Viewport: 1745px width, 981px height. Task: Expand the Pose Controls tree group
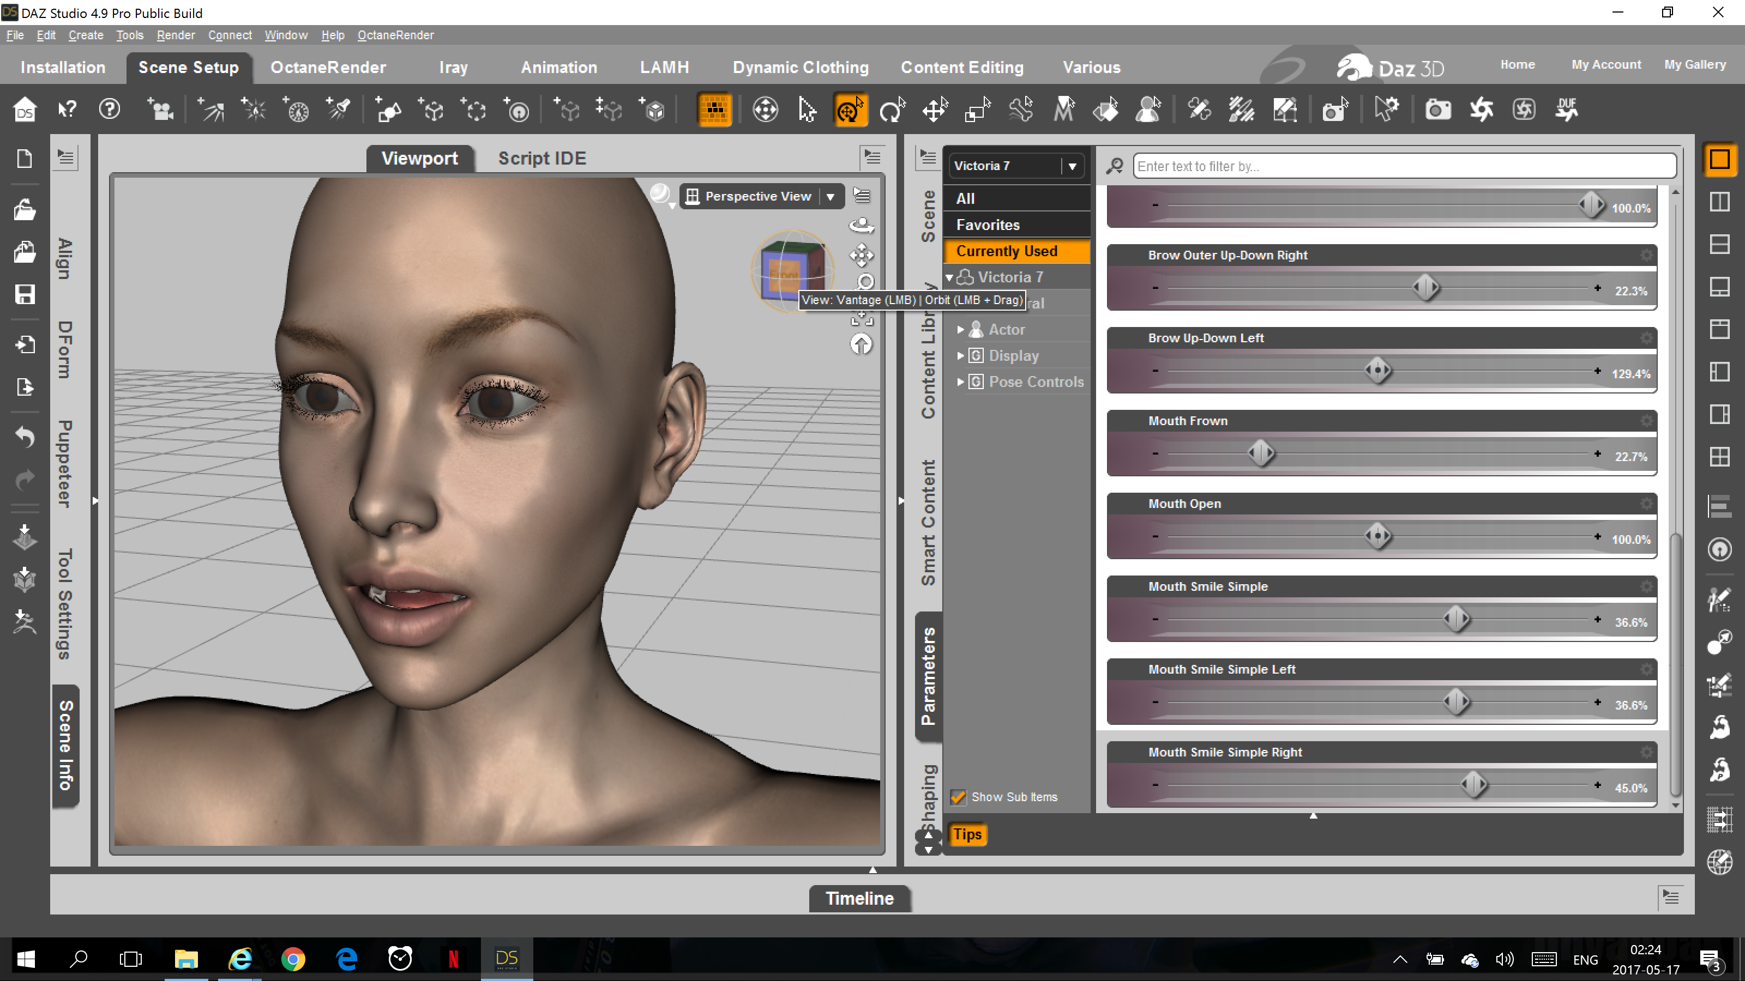point(960,382)
